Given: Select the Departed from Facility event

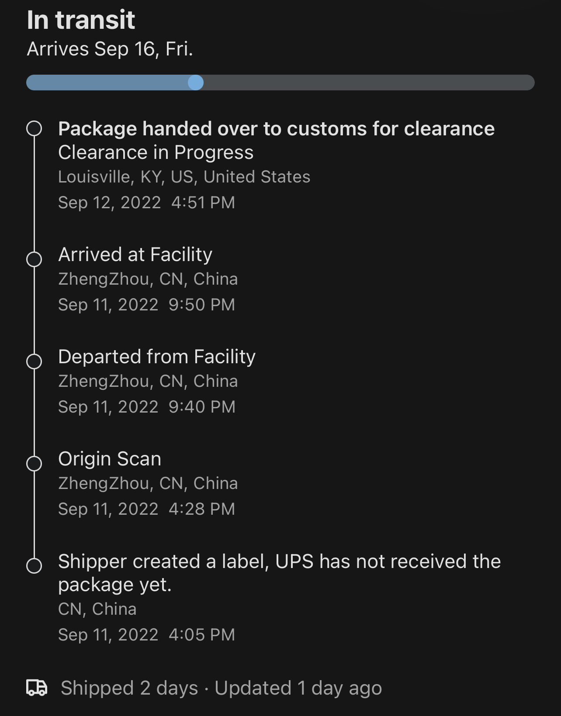Looking at the screenshot, I should click(156, 357).
